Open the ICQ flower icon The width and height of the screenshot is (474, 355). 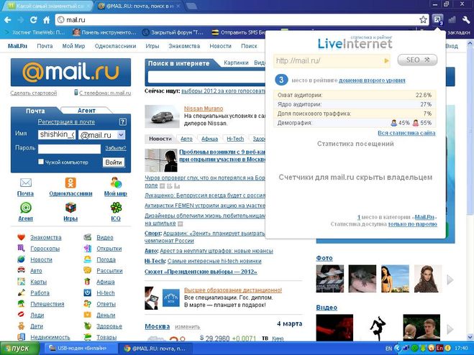(x=116, y=208)
